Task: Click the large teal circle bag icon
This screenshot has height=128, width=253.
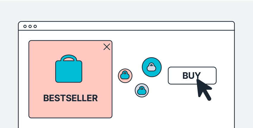Action: (152, 67)
